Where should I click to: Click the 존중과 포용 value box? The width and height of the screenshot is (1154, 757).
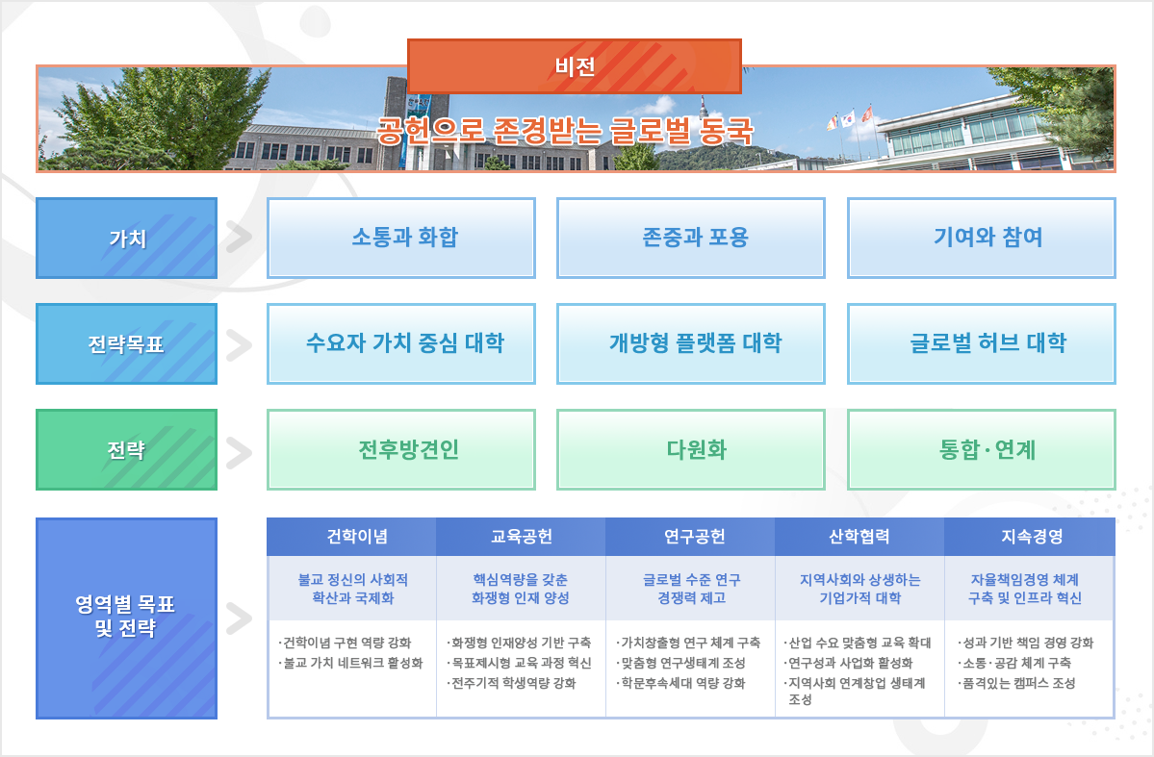[691, 238]
